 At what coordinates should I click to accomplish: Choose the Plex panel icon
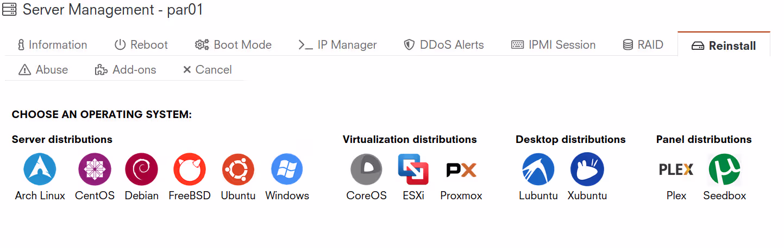[x=676, y=169]
